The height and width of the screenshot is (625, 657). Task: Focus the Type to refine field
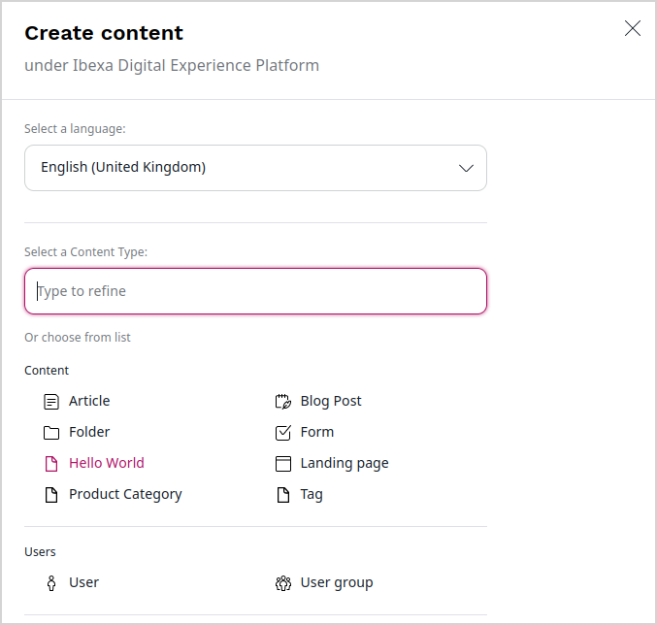[255, 291]
